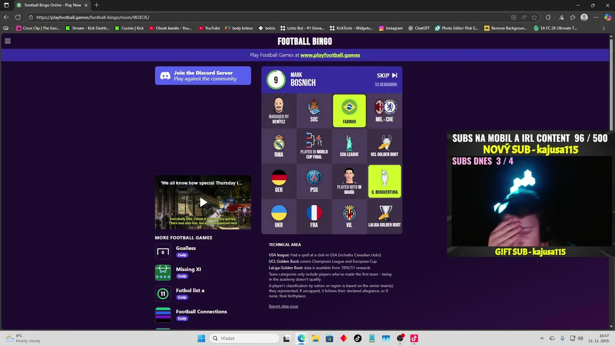The width and height of the screenshot is (615, 346).
Task: Switch to the Football Bingo Online tab
Action: tap(52, 5)
